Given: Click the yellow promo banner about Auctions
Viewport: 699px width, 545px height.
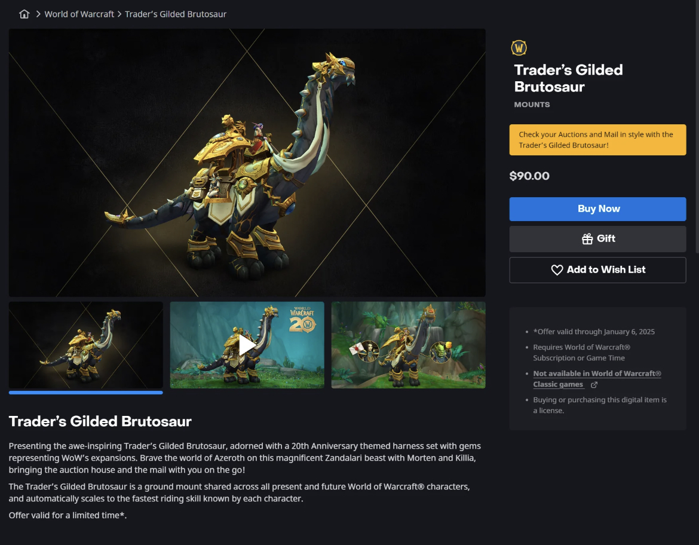Looking at the screenshot, I should click(x=597, y=140).
